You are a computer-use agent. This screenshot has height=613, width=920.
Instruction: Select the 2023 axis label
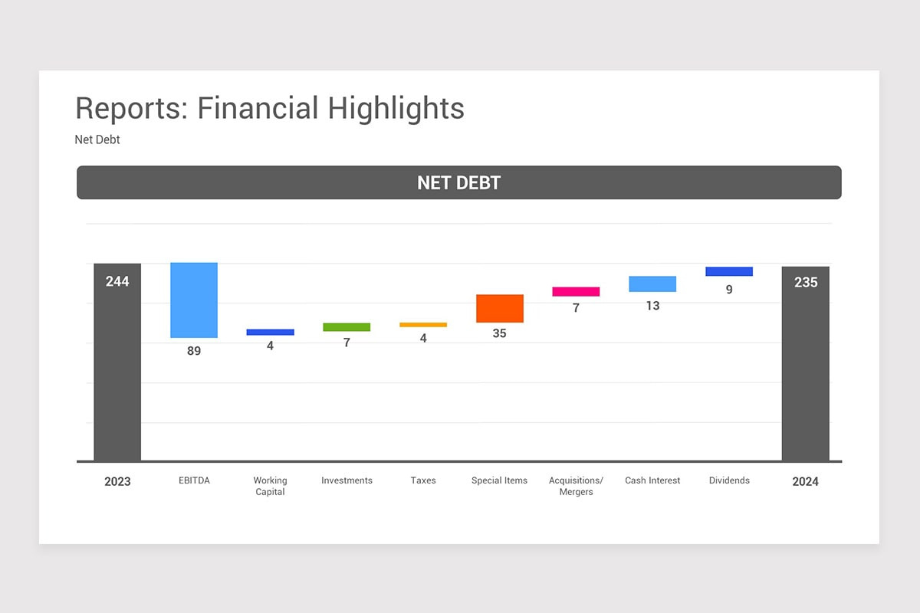tap(117, 482)
